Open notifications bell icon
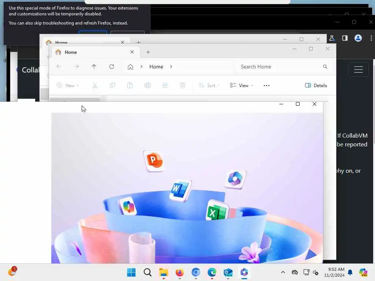This screenshot has width=375, height=281. tap(350, 272)
